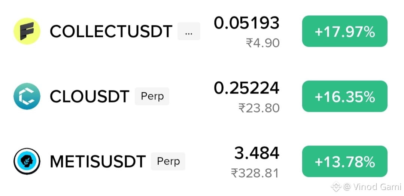Tap the Binance watermark logo icon

tap(336, 186)
